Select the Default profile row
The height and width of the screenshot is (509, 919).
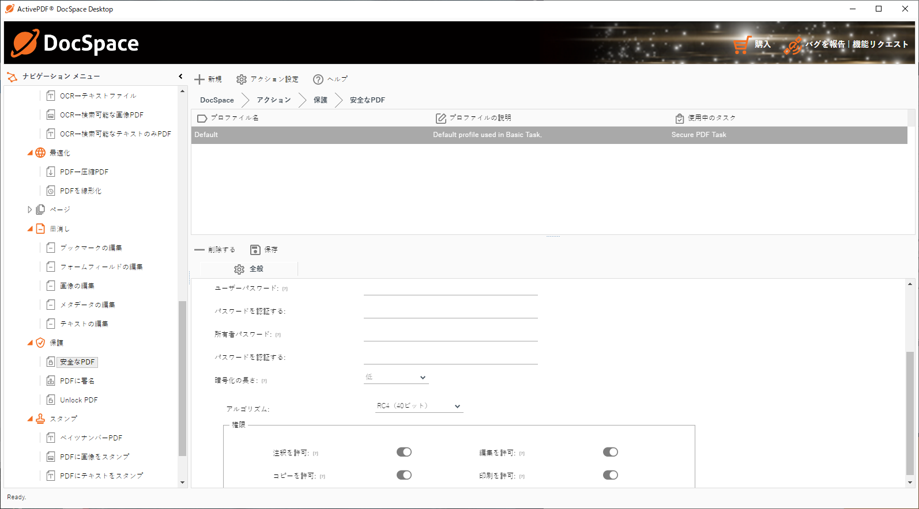pos(549,135)
